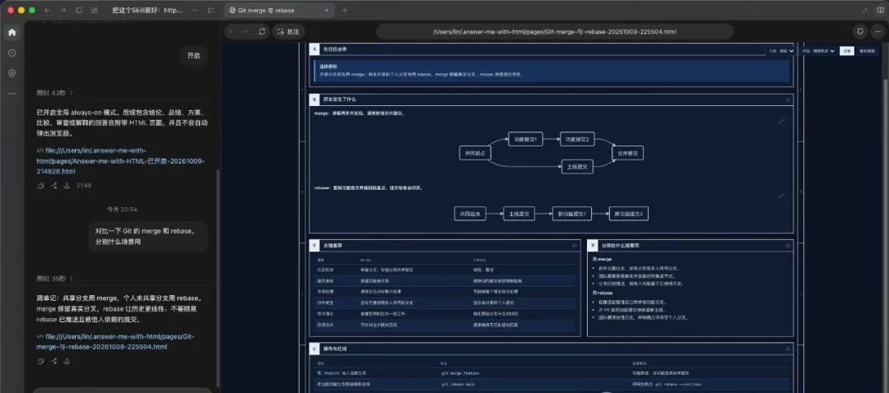
Task: Click the preview URL address field
Action: click(x=555, y=32)
